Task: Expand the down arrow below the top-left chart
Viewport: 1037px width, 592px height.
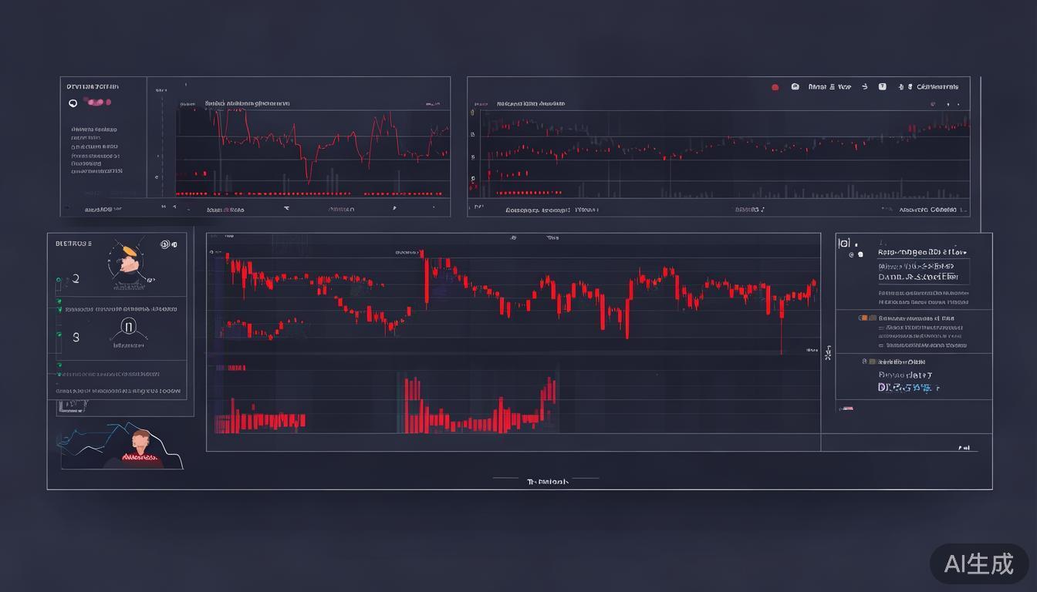Action: coord(286,208)
